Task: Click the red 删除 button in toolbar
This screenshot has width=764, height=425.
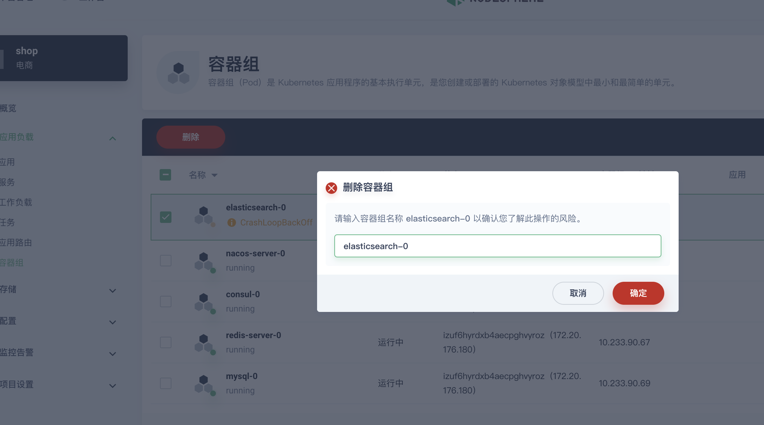Action: point(190,137)
